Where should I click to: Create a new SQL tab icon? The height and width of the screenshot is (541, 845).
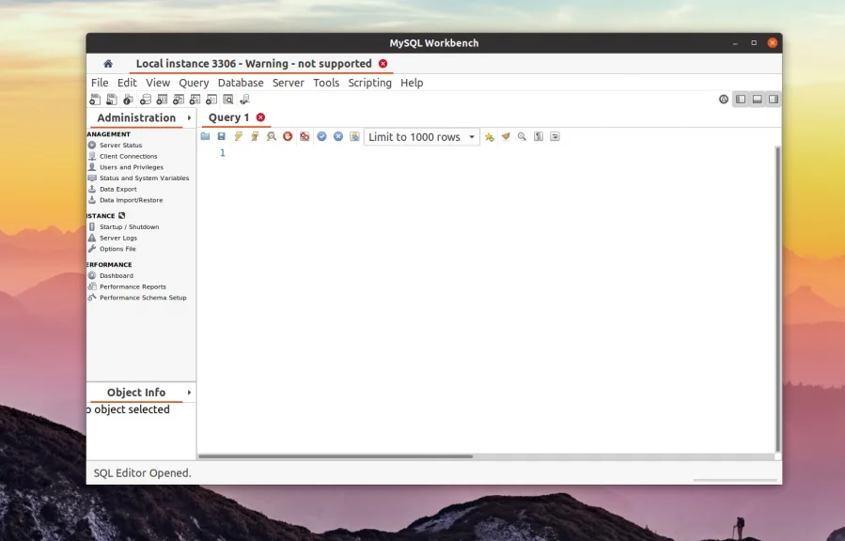coord(94,99)
